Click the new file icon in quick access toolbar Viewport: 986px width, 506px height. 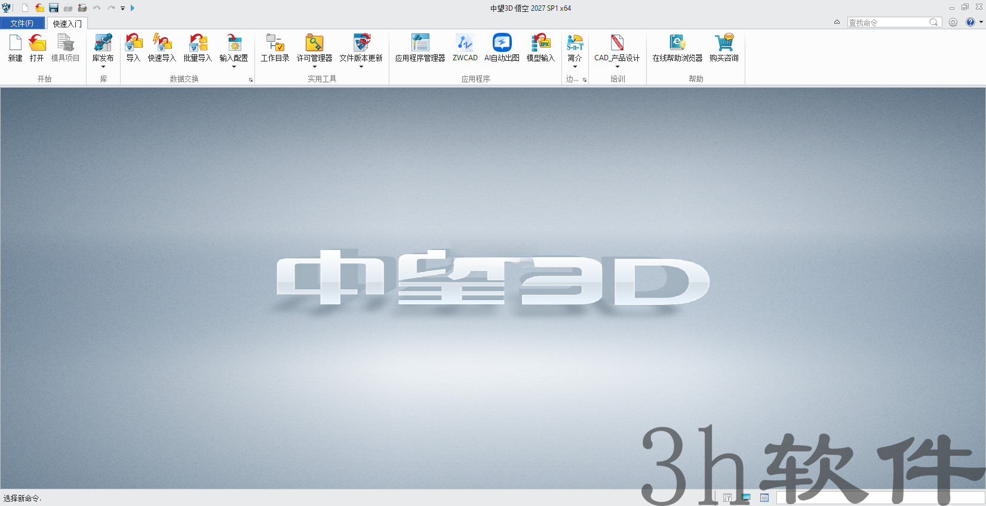click(x=25, y=8)
